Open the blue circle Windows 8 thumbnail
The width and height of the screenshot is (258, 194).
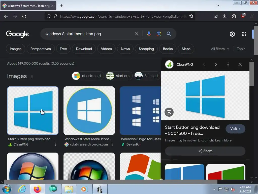pos(89,111)
